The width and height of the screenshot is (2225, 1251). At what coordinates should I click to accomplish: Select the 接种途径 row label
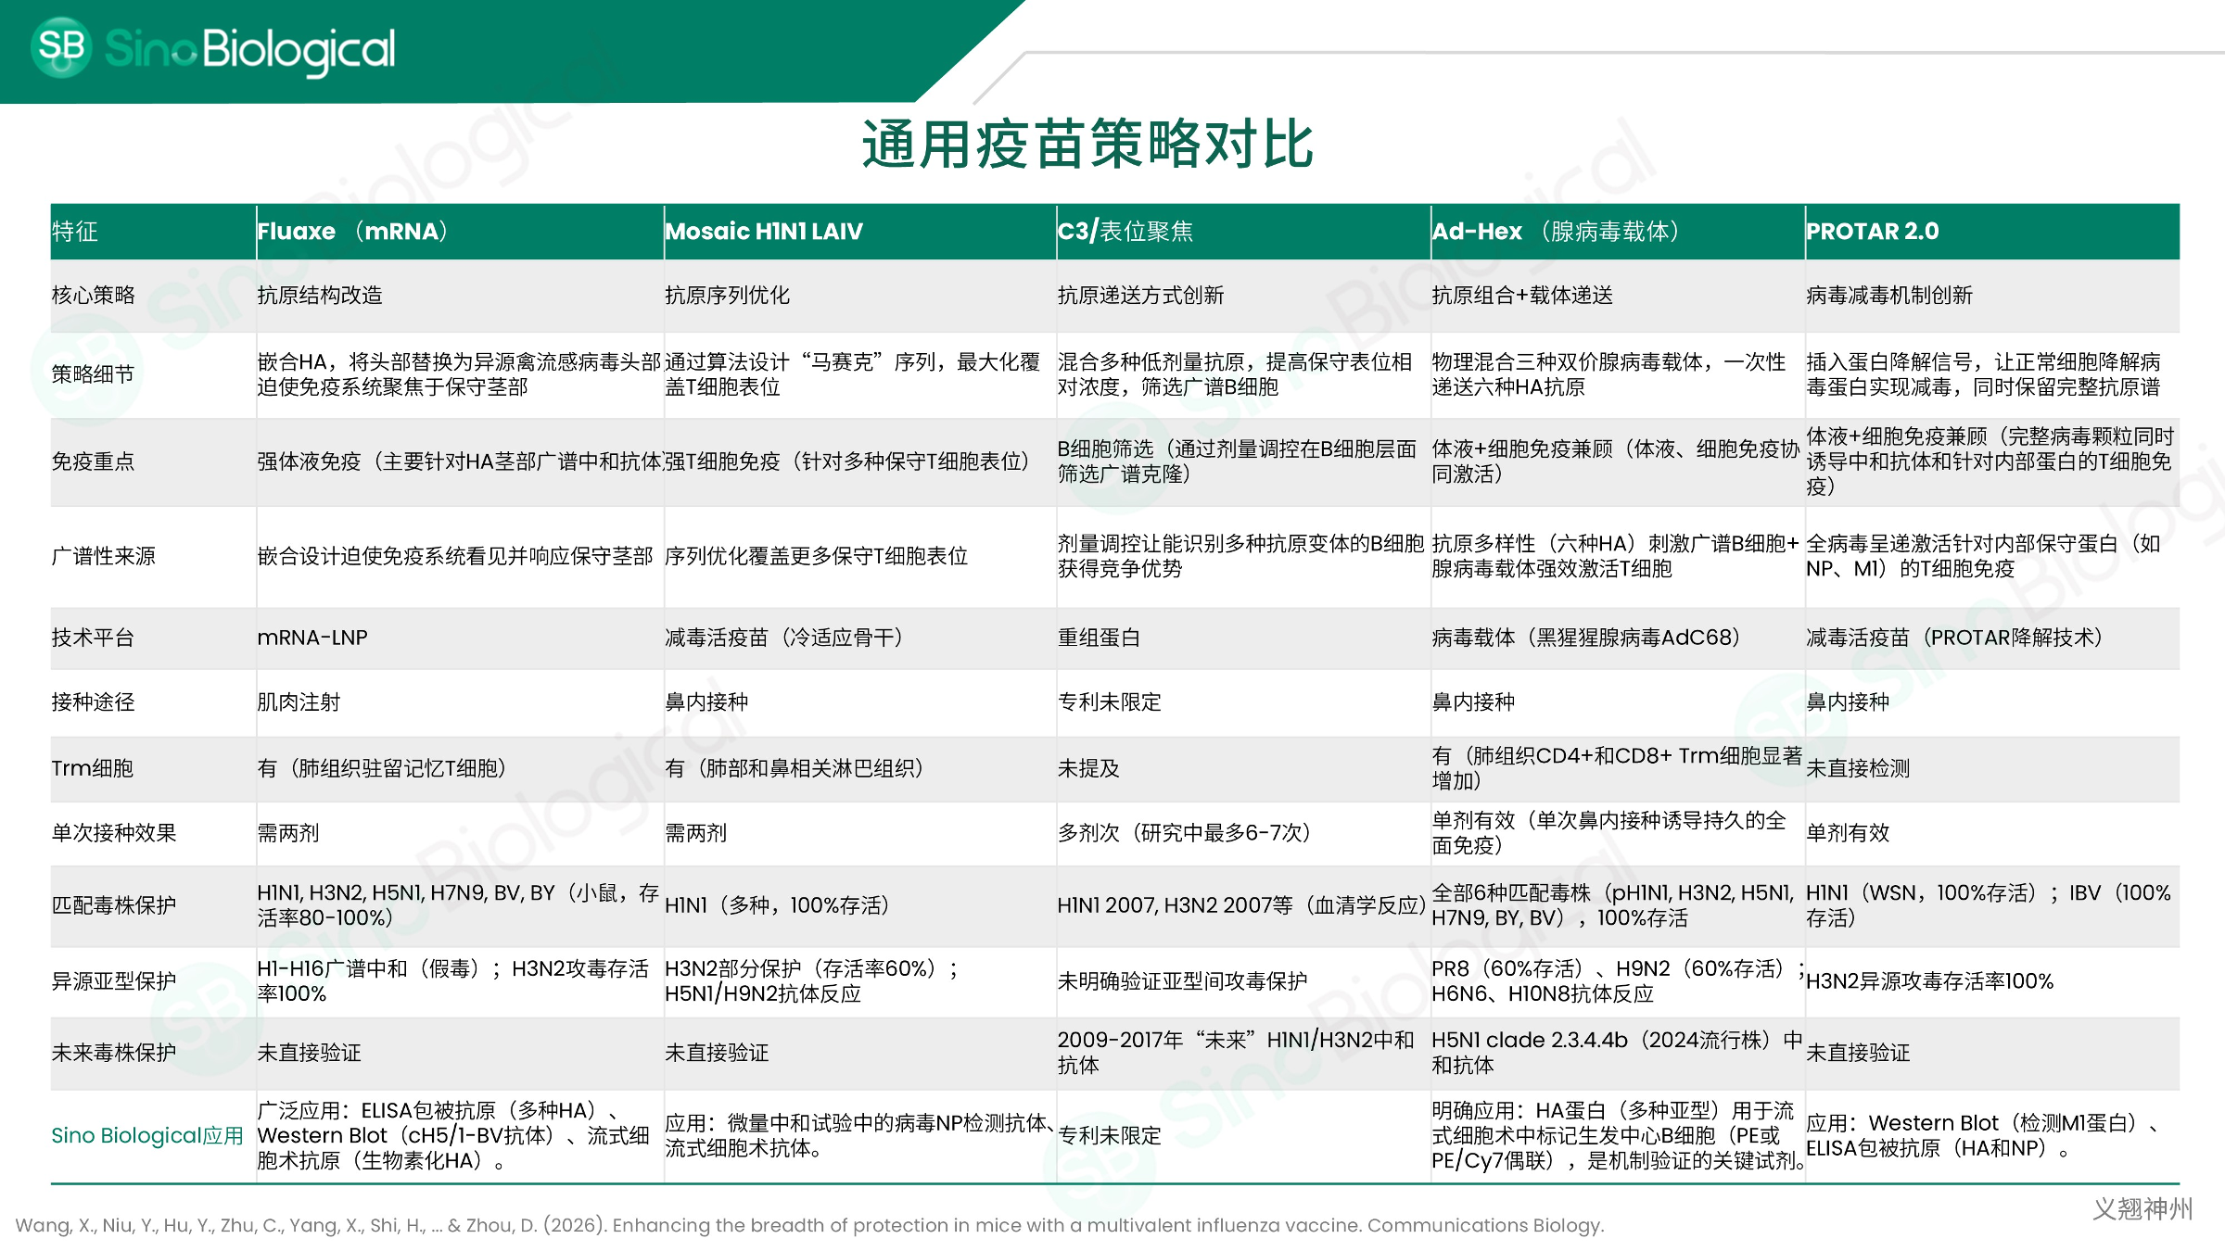point(94,702)
